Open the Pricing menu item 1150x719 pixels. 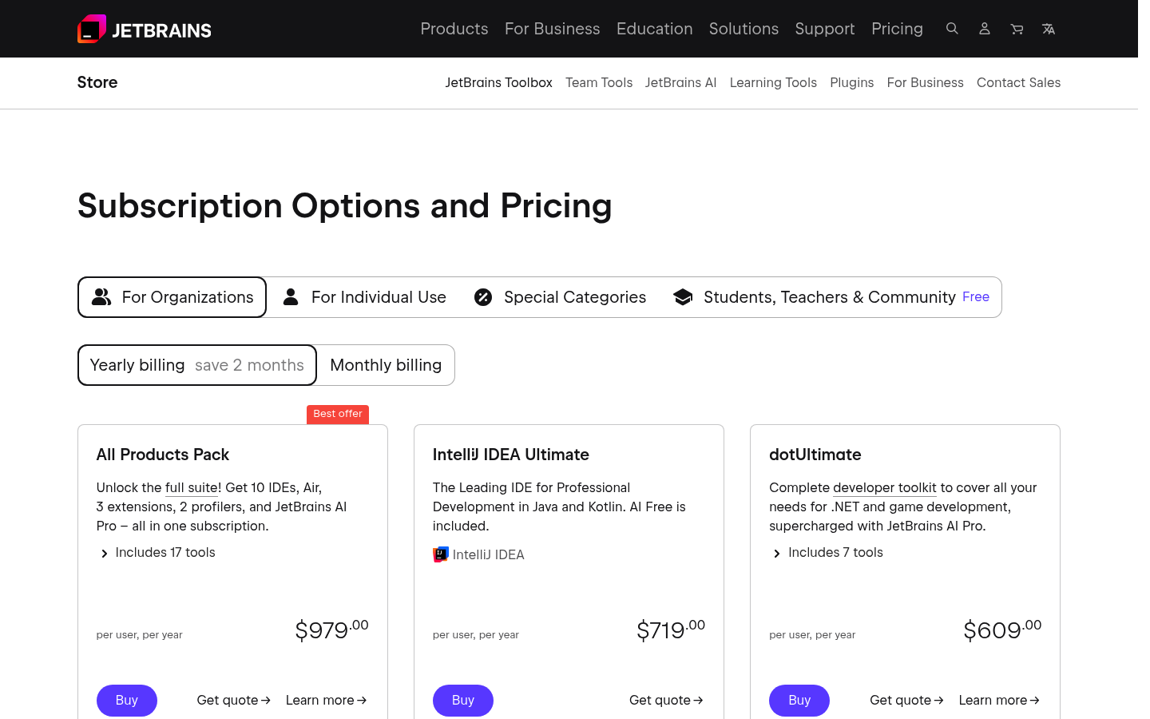tap(897, 29)
